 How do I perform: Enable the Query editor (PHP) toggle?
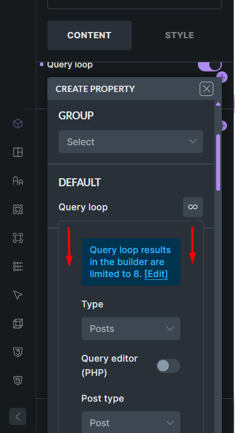pyautogui.click(x=168, y=366)
